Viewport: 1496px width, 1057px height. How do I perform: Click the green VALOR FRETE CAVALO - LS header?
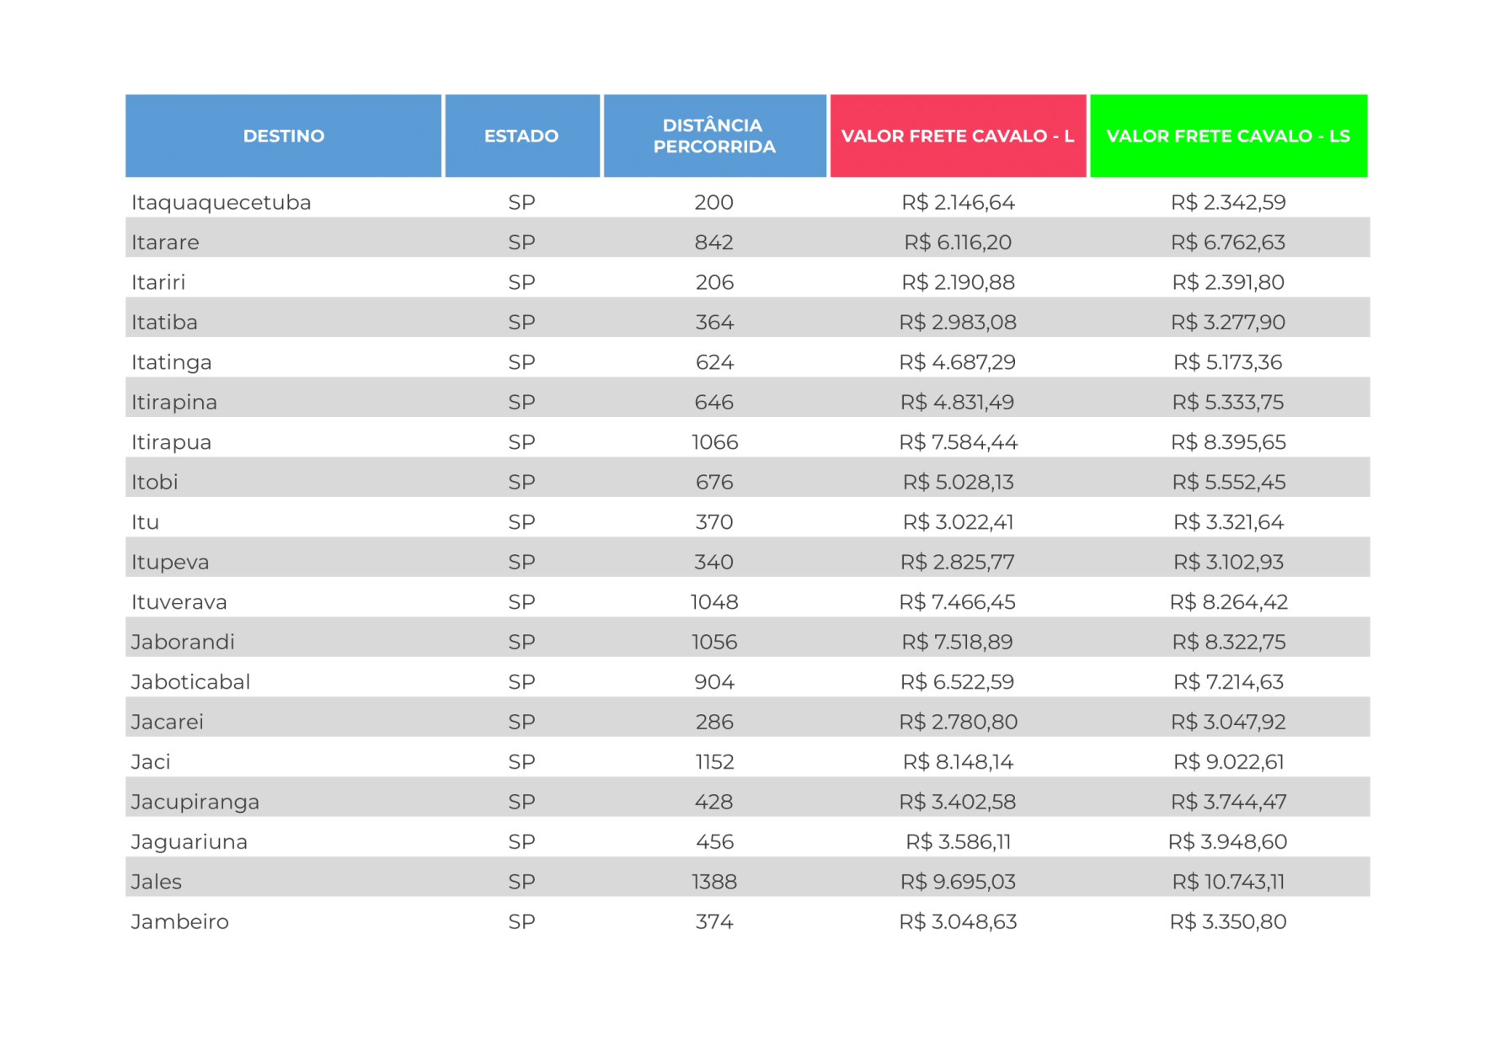pyautogui.click(x=1228, y=136)
